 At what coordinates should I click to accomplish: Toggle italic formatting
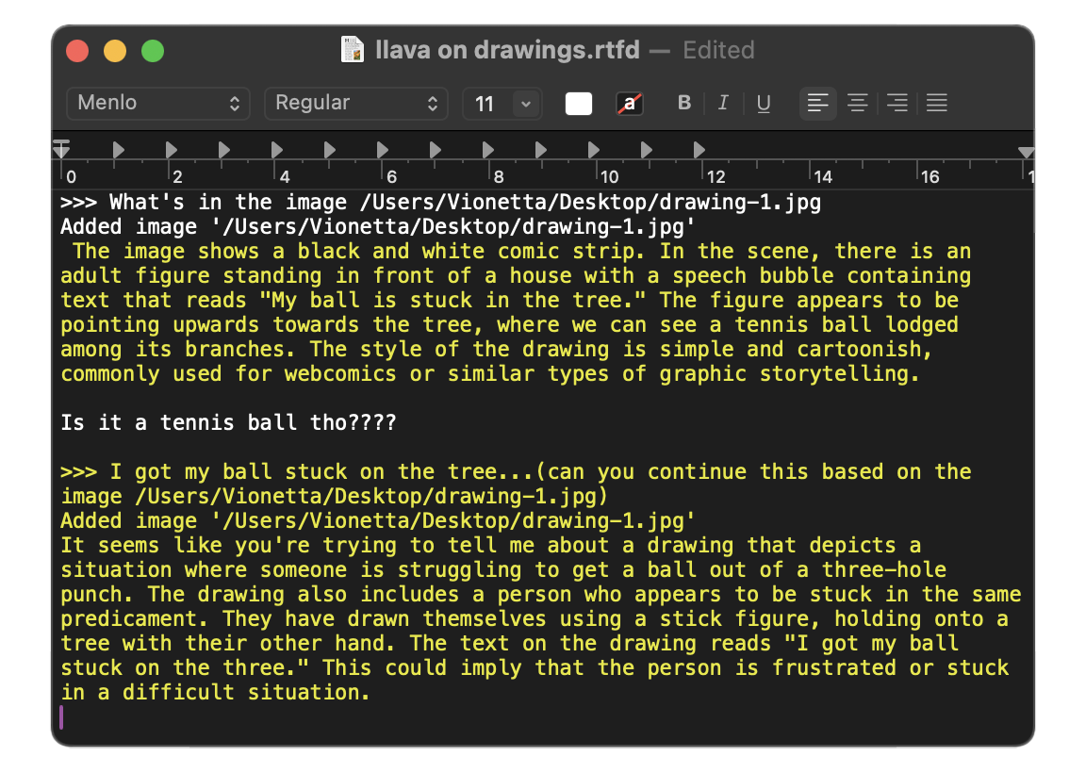click(x=723, y=104)
